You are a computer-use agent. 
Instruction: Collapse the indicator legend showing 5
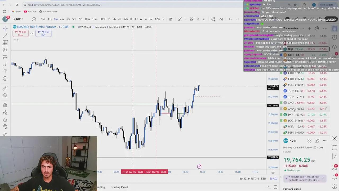16,40
